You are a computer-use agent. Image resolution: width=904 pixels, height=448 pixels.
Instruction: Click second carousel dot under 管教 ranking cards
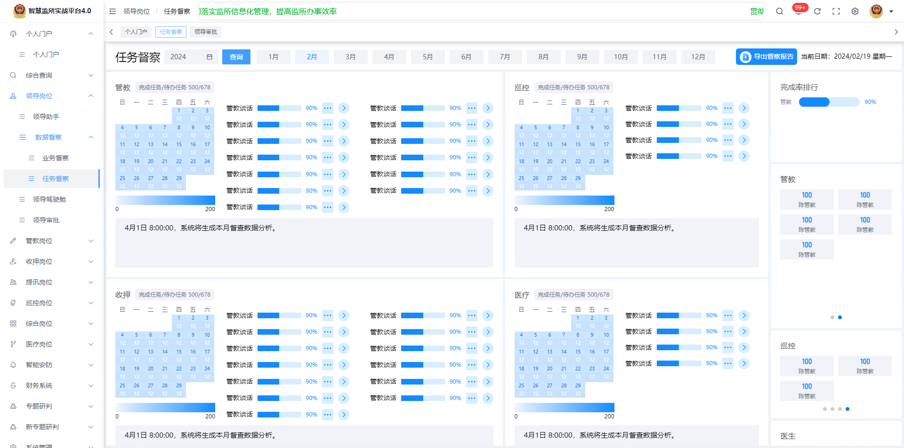pos(840,317)
